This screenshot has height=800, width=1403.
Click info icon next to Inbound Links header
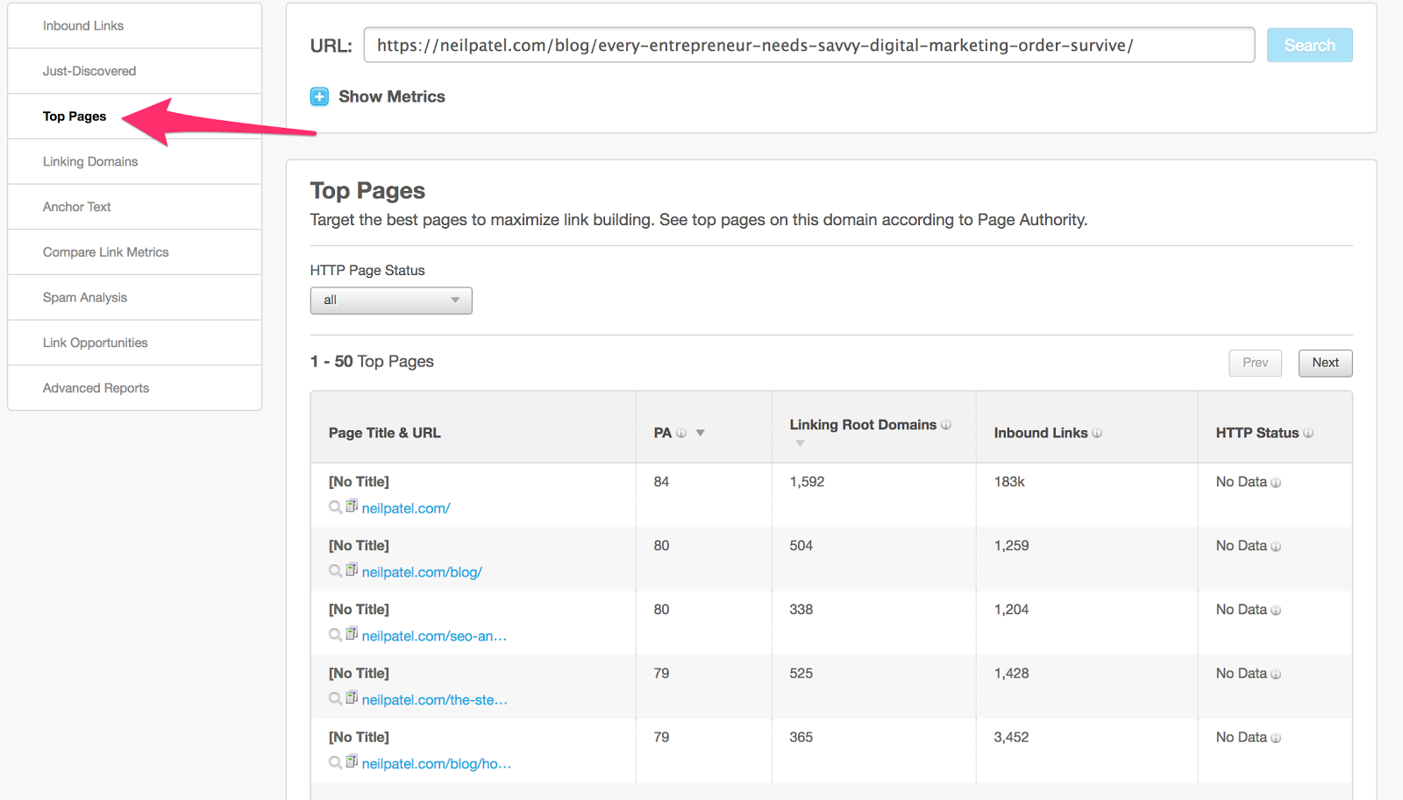[1097, 433]
